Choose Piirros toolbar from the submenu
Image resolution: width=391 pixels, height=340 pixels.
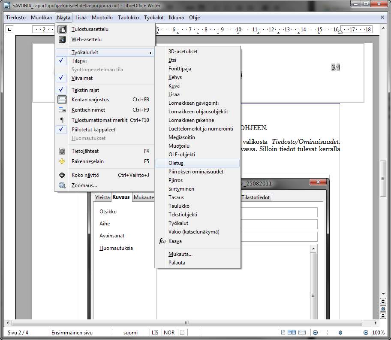click(175, 180)
